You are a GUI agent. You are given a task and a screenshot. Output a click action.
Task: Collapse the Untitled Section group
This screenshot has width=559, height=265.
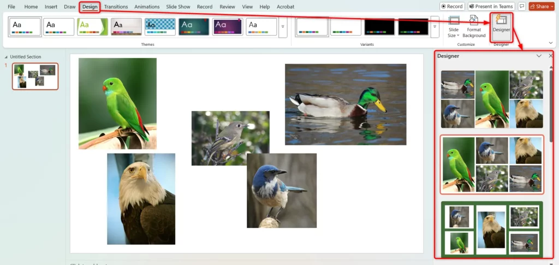coord(7,57)
